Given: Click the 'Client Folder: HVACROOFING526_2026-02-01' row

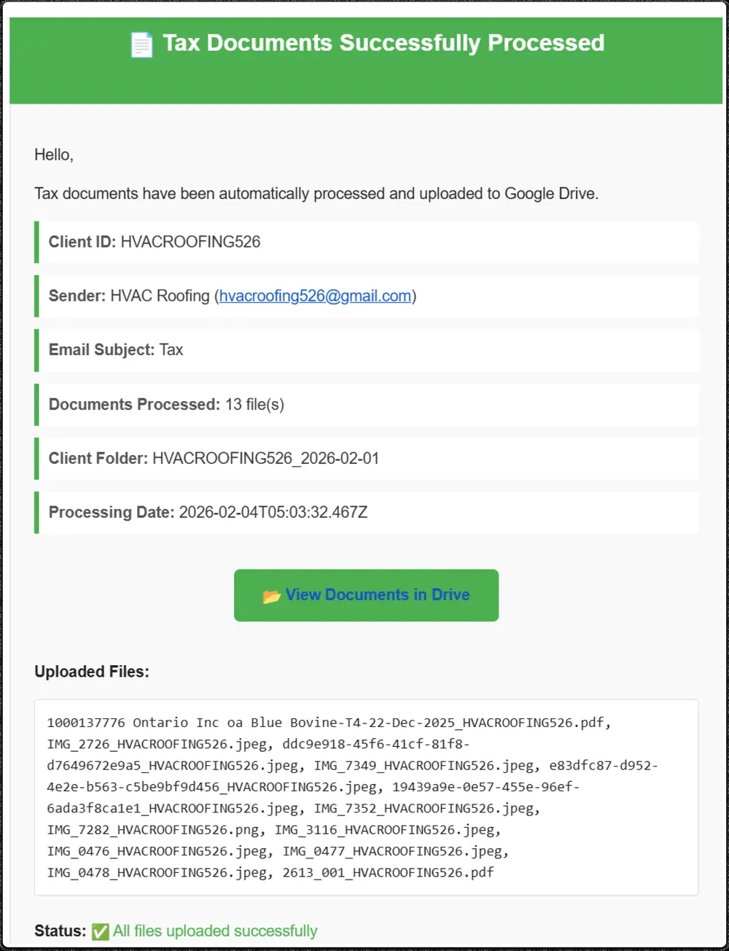Looking at the screenshot, I should [x=367, y=459].
